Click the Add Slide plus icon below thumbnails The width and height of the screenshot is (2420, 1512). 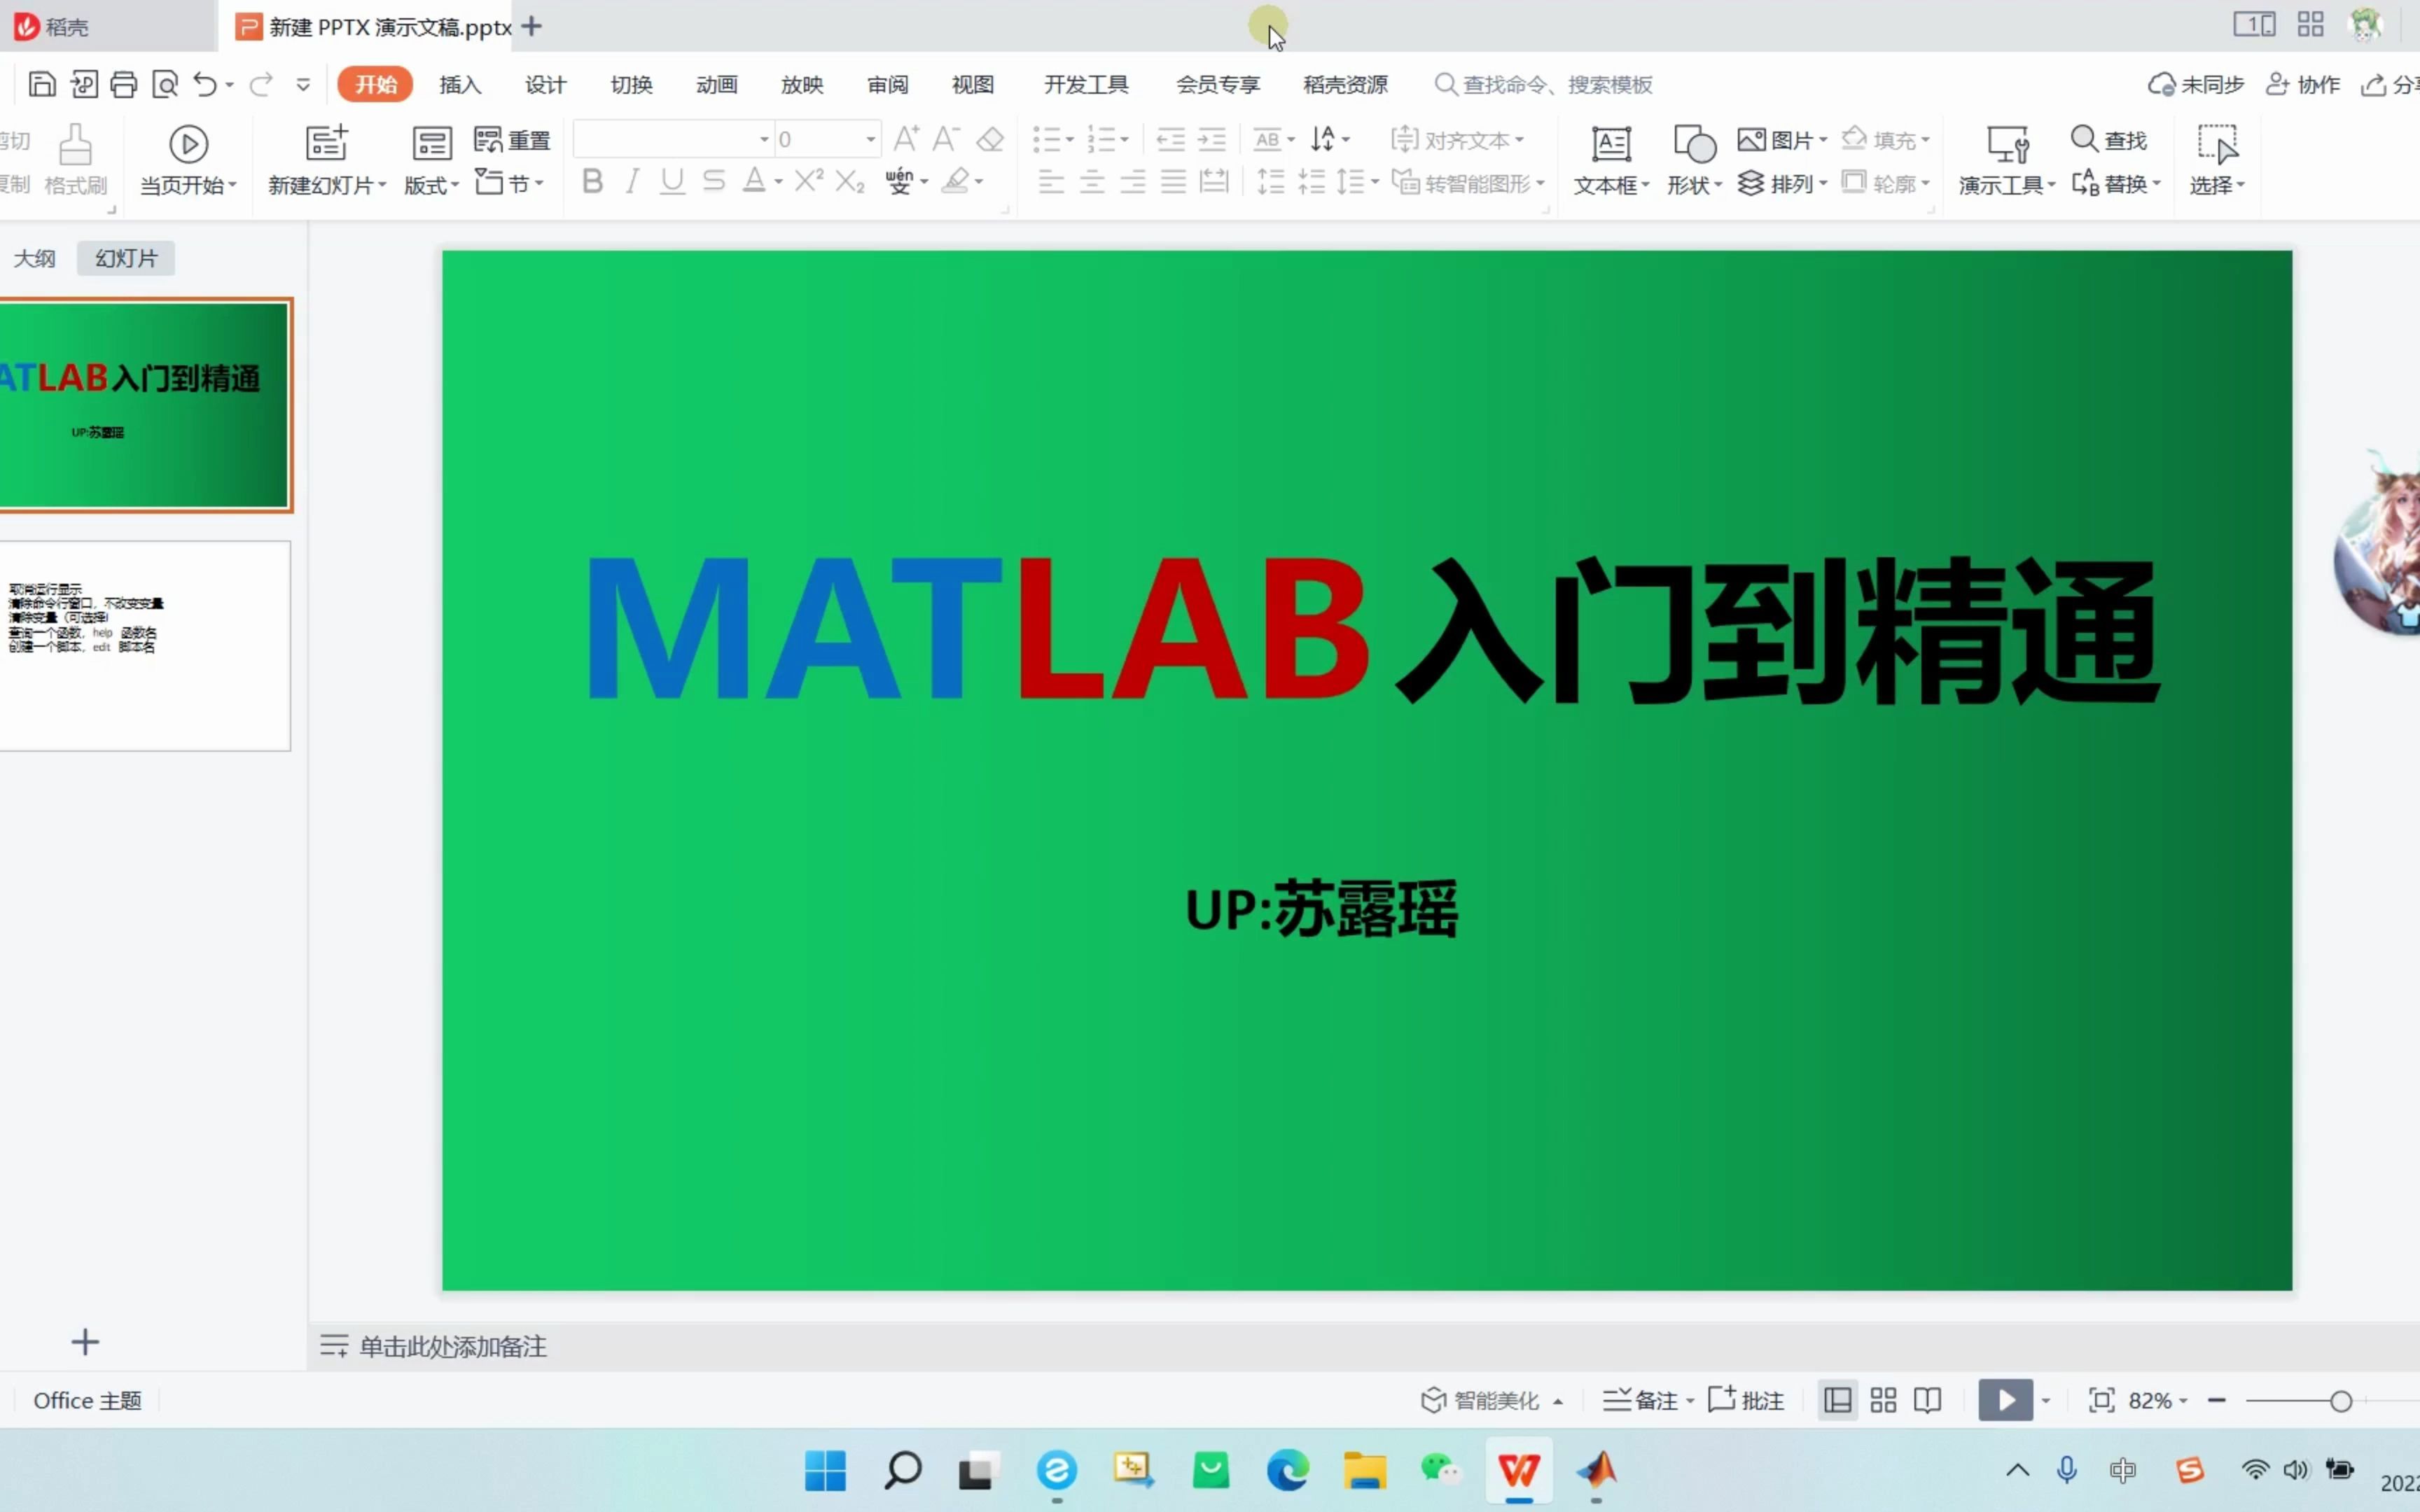pyautogui.click(x=85, y=1342)
